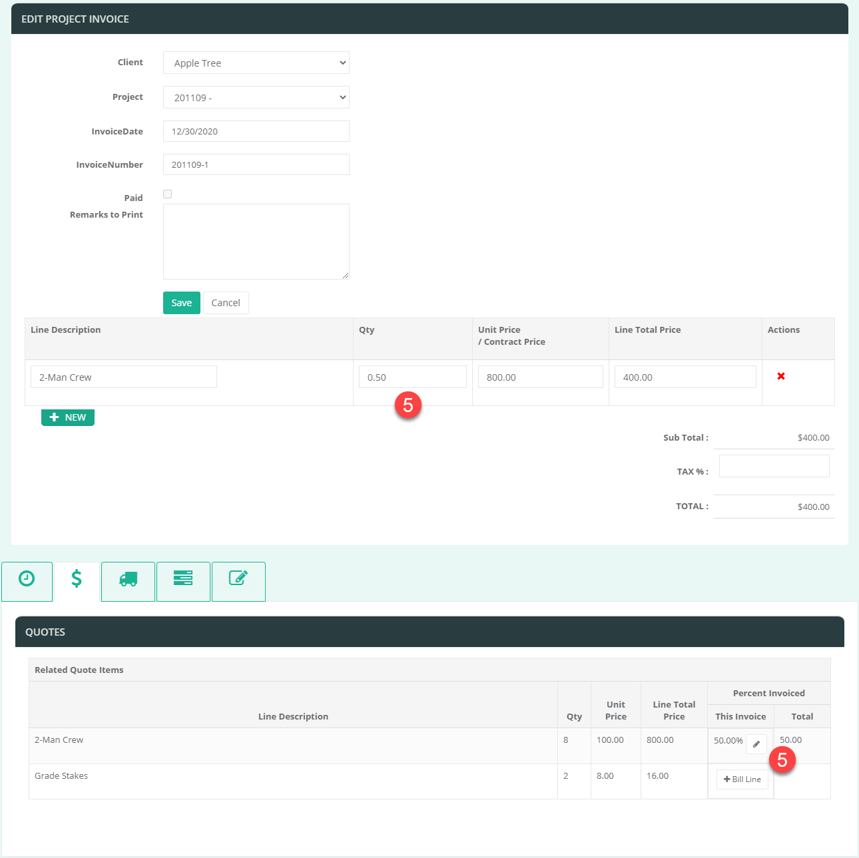
Task: Open the Project dropdown
Action: pyautogui.click(x=256, y=98)
